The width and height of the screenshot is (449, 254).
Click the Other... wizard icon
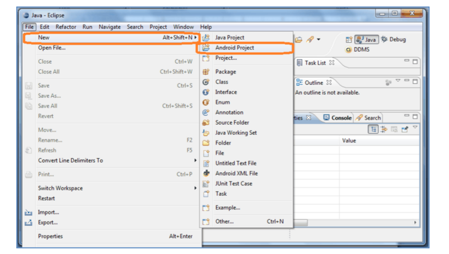(206, 222)
